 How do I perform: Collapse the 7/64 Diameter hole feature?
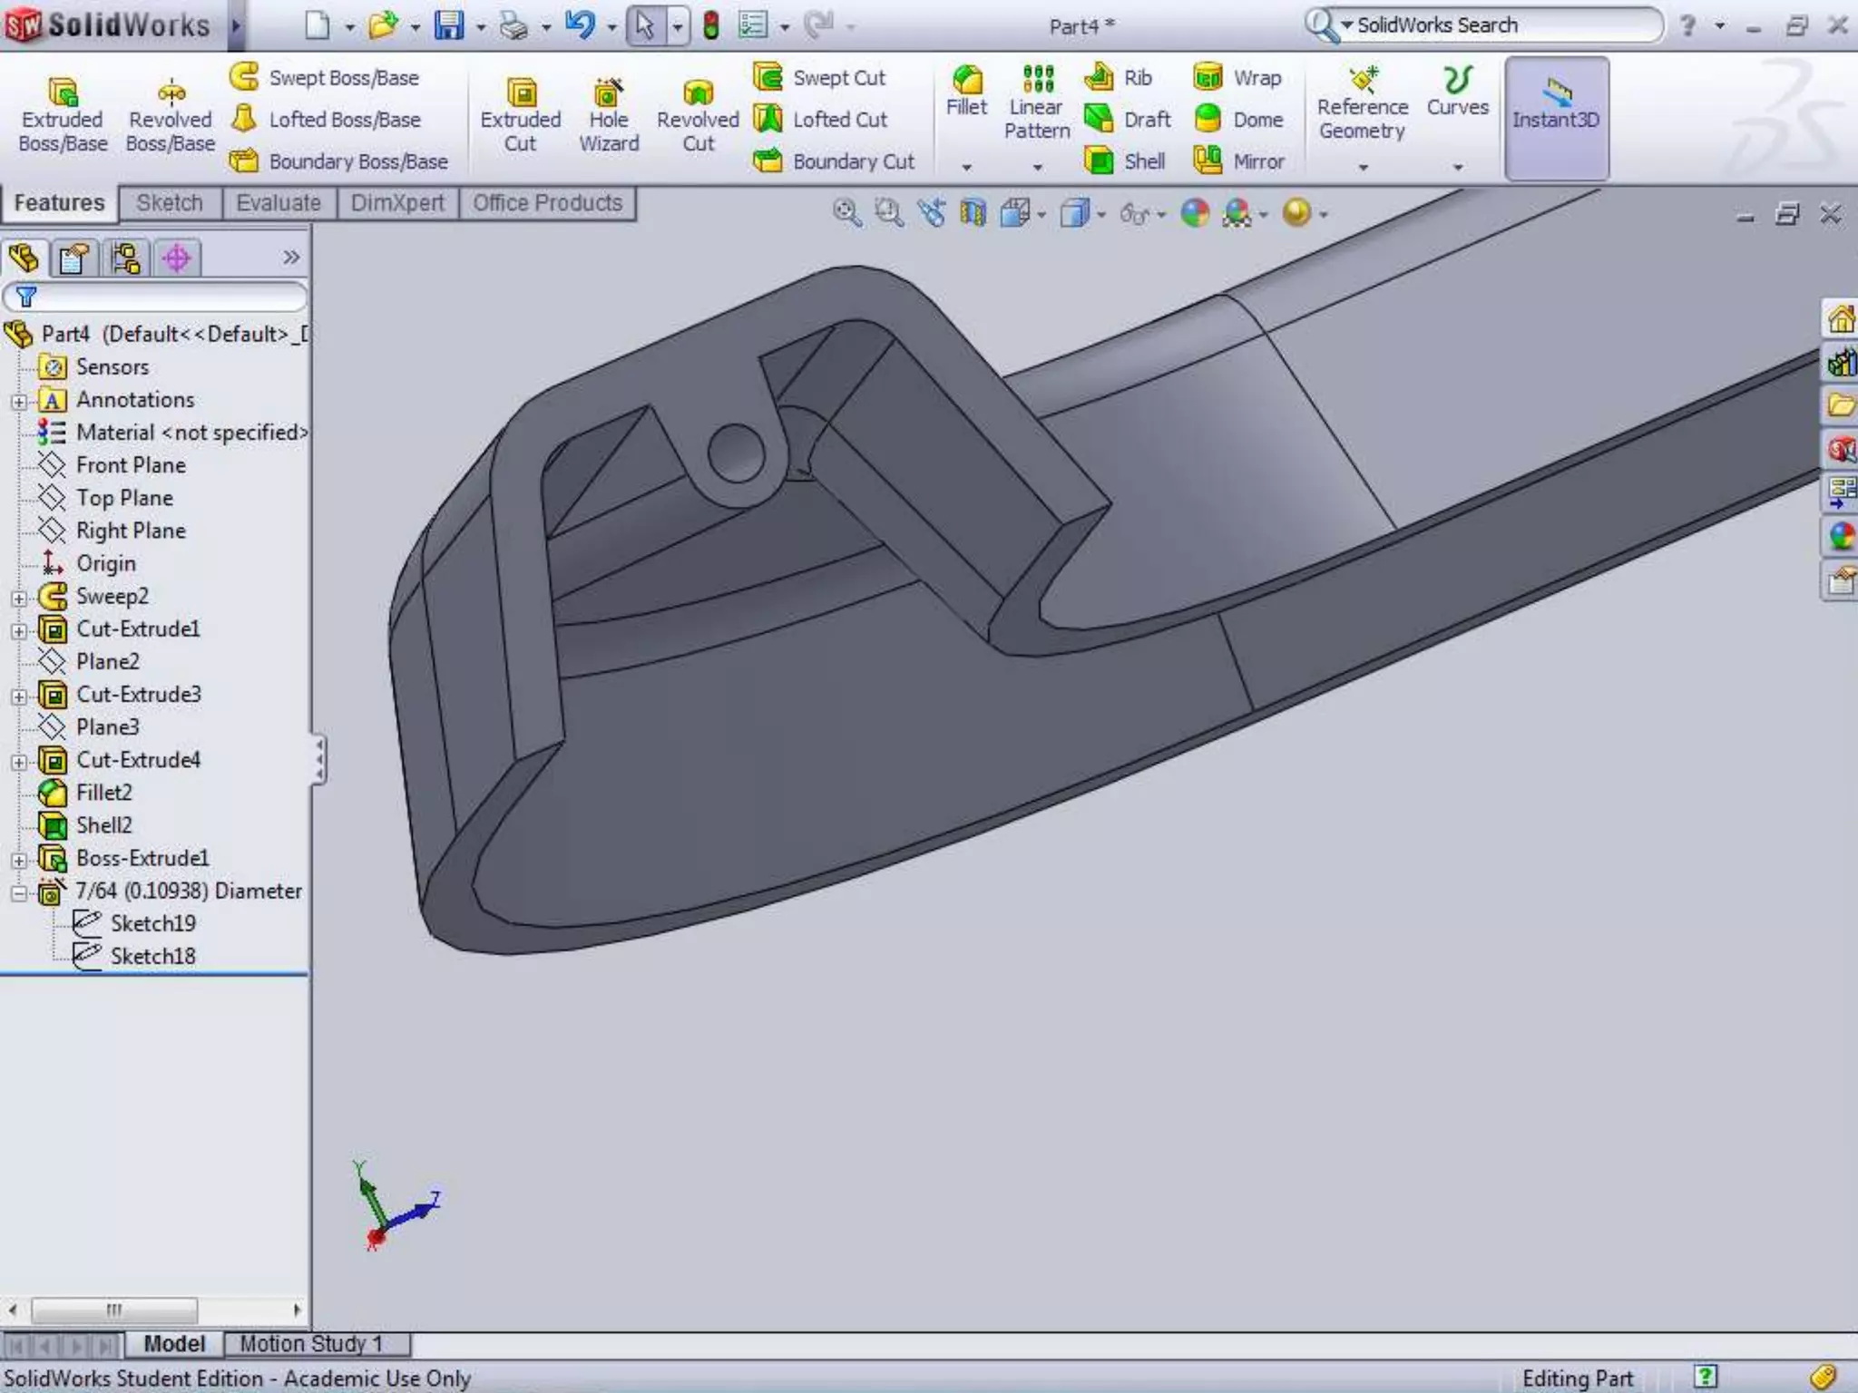19,892
